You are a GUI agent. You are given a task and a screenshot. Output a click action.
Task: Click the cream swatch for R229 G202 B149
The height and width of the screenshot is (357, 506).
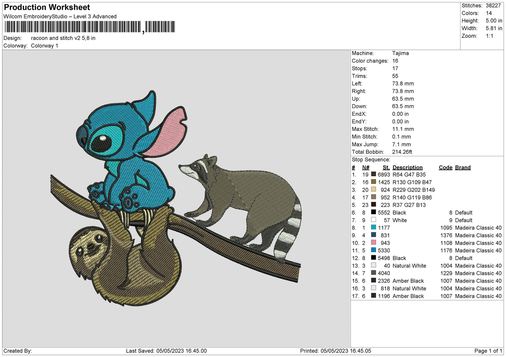tap(373, 189)
